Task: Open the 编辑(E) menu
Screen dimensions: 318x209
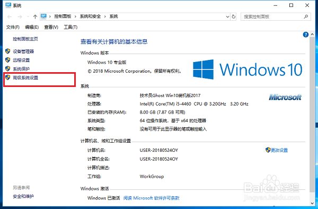Action: pos(32,27)
